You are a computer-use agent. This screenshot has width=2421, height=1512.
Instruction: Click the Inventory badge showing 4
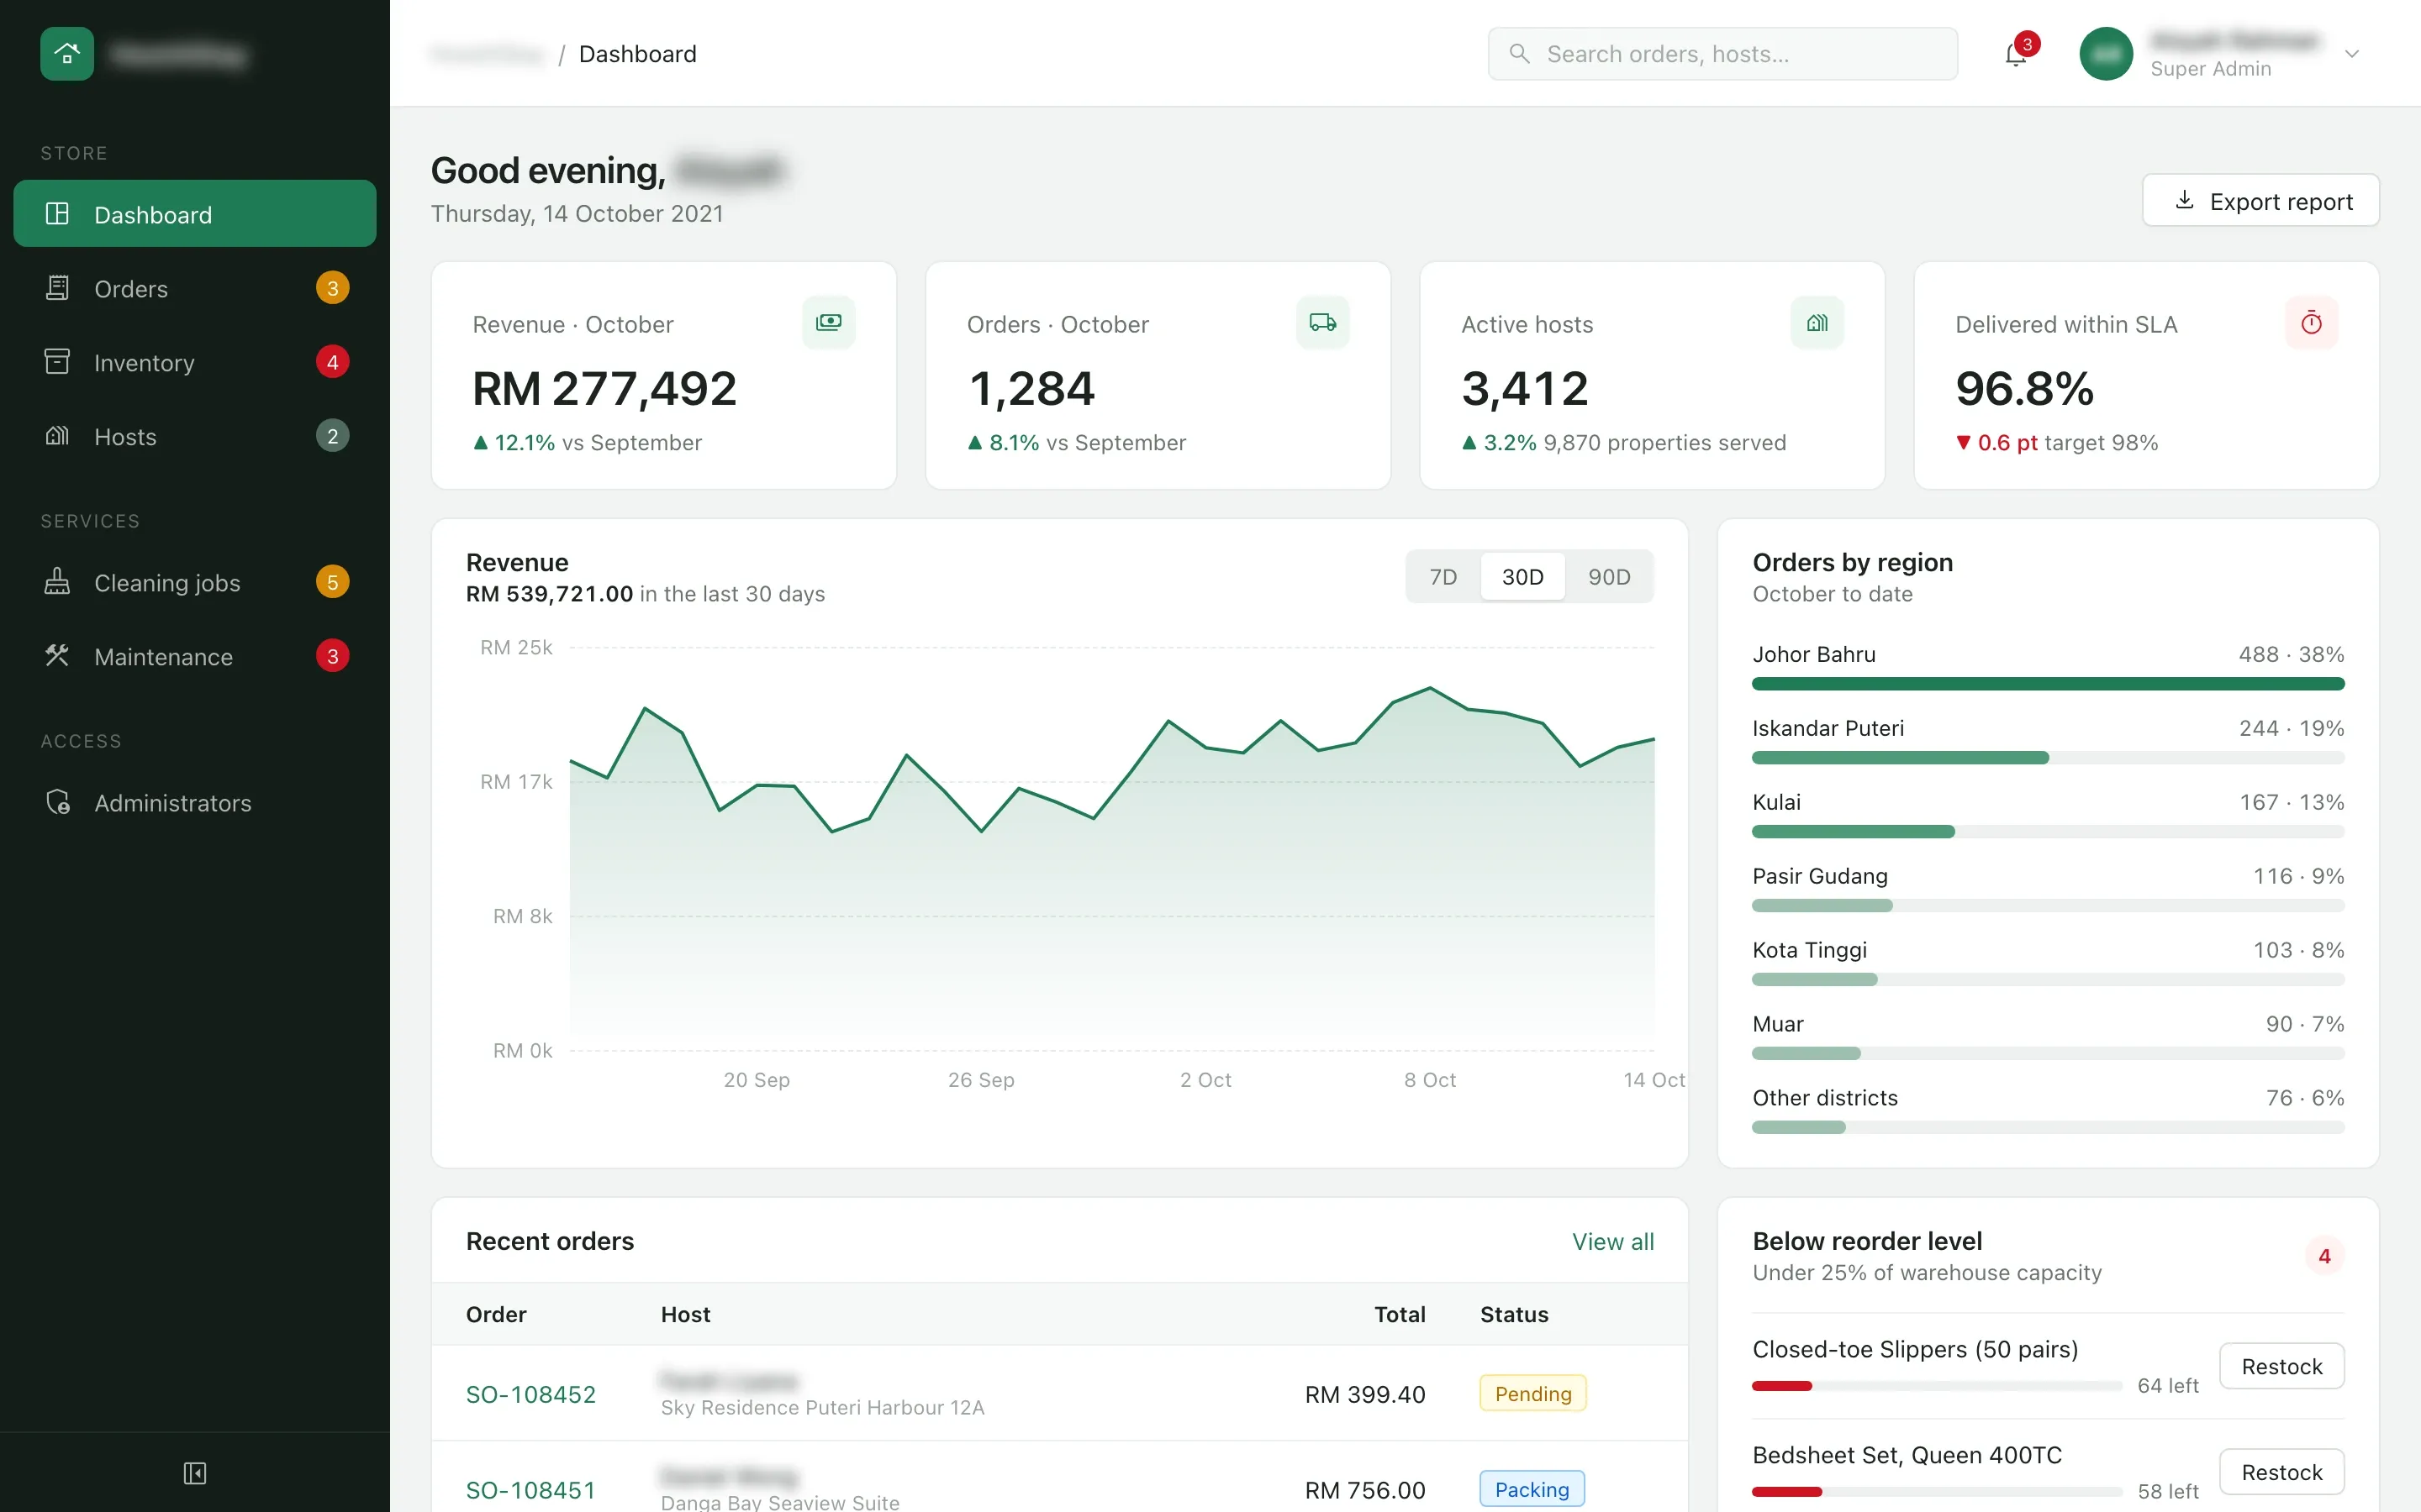[x=333, y=362]
